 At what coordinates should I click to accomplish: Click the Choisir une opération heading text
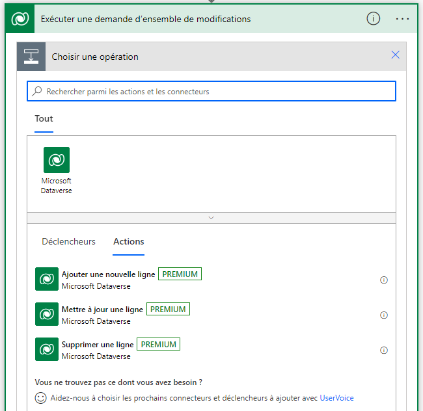(x=95, y=57)
